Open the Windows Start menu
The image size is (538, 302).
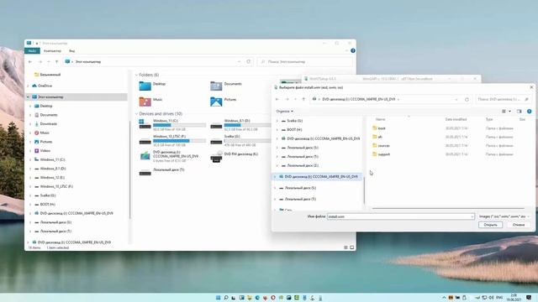click(218, 298)
